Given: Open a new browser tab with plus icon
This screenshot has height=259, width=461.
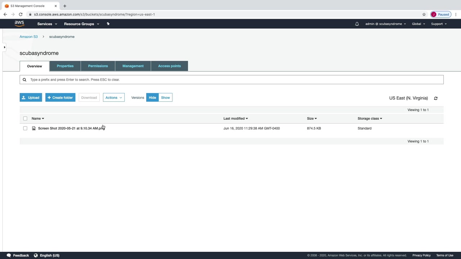Looking at the screenshot, I should (65, 6).
